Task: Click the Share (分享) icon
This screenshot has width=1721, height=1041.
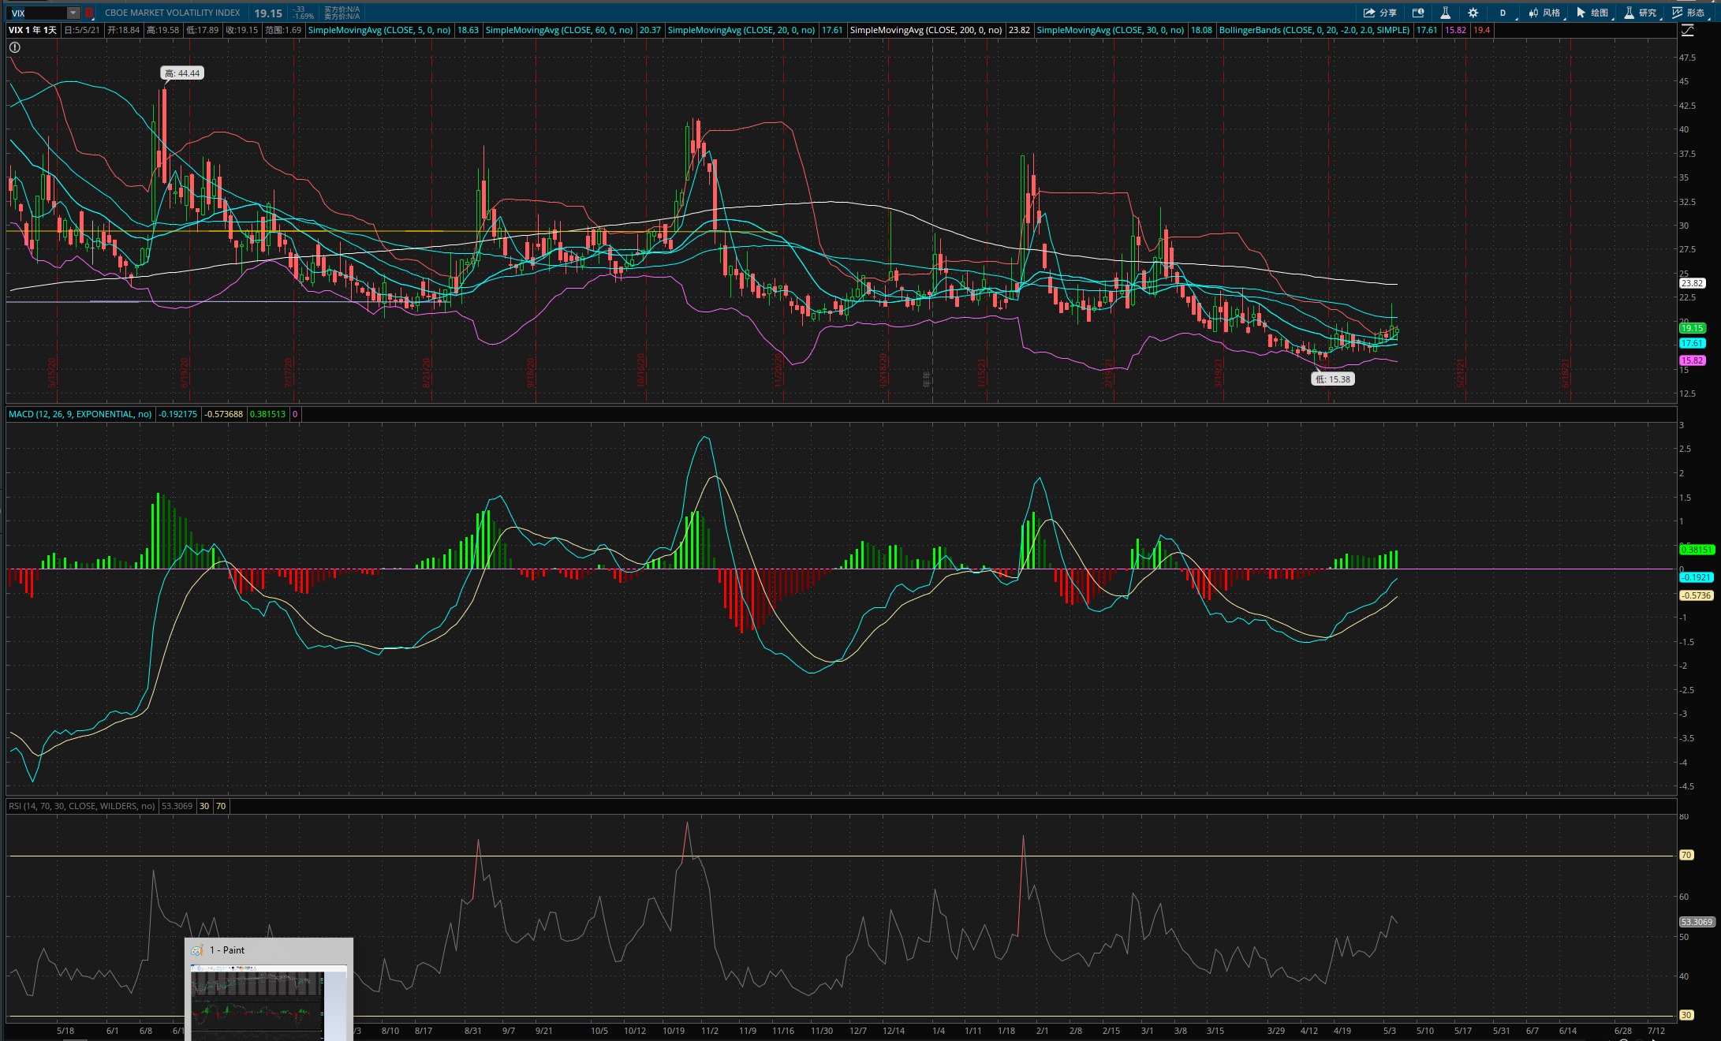Action: point(1379,13)
